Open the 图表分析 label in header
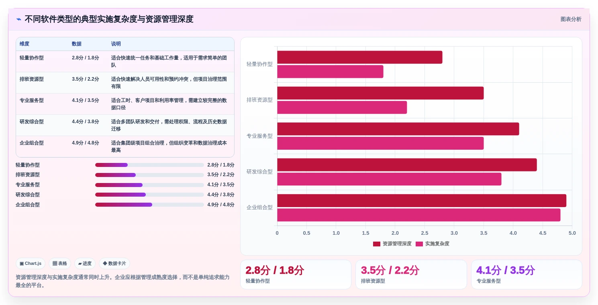Viewport: 598px width, 305px height. [571, 19]
